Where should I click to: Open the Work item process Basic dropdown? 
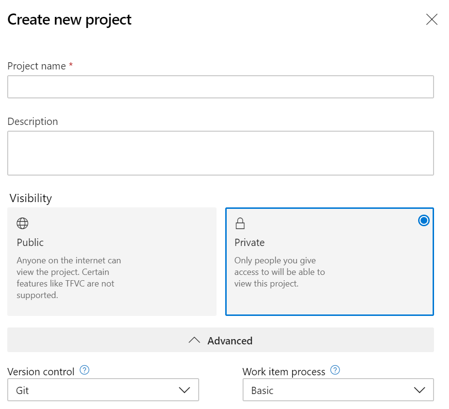pos(338,390)
